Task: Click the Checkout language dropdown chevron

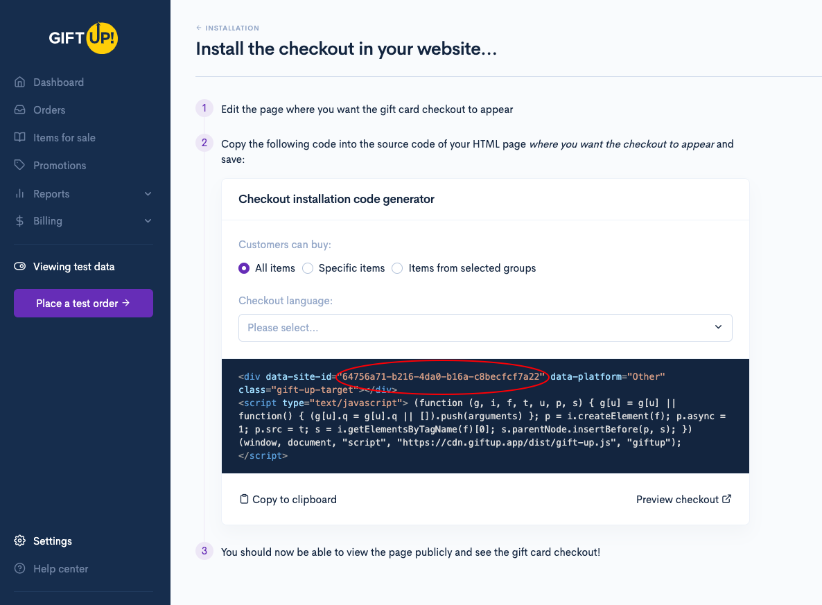Action: coord(718,326)
